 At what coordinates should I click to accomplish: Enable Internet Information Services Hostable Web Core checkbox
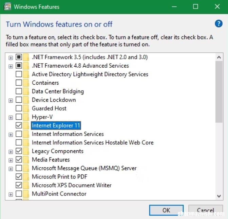(19, 142)
